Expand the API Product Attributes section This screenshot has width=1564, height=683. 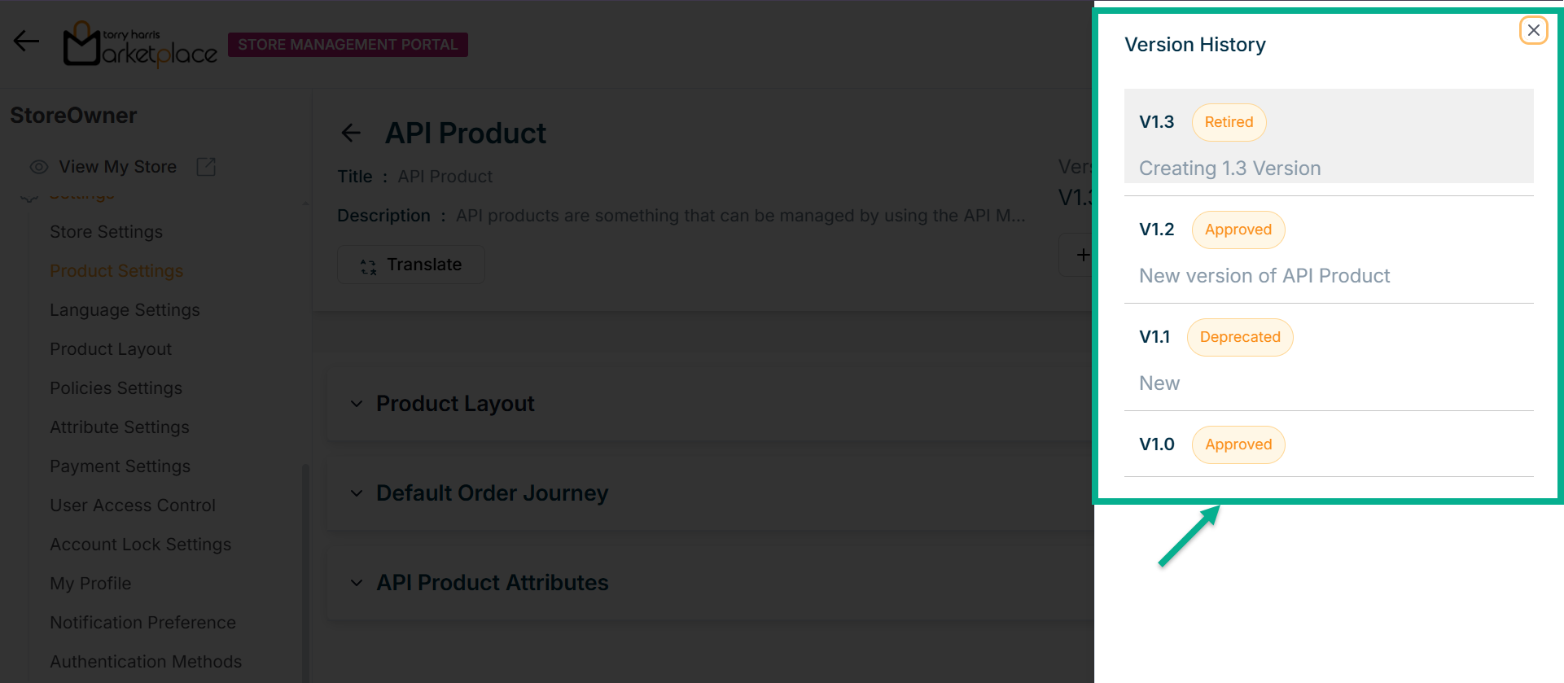[x=357, y=583]
